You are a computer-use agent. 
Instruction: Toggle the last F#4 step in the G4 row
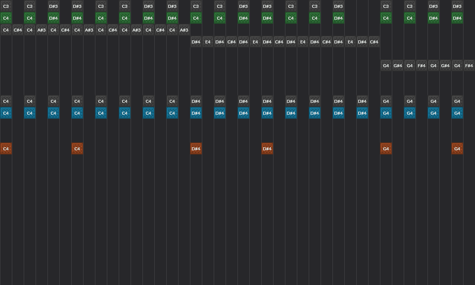[x=469, y=65]
